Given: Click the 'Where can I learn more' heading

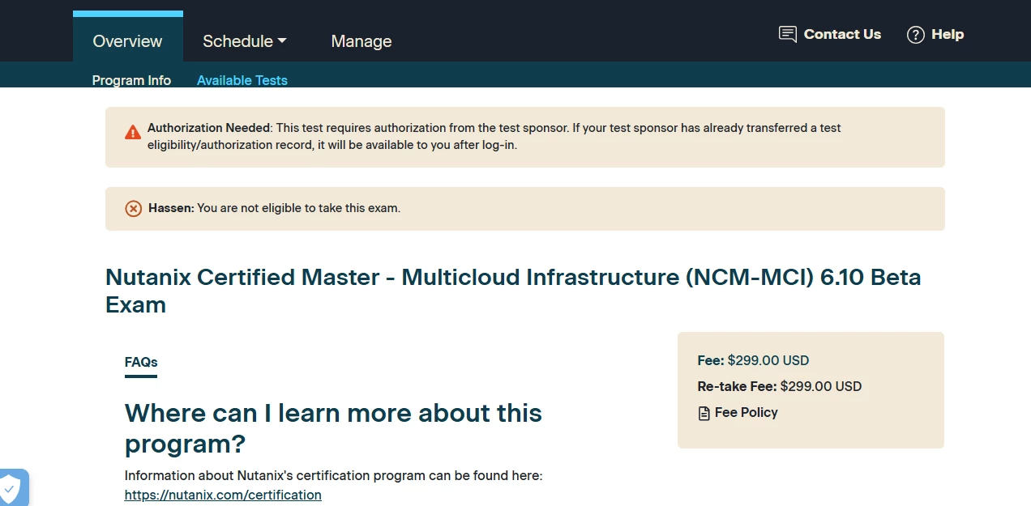Looking at the screenshot, I should (x=333, y=428).
